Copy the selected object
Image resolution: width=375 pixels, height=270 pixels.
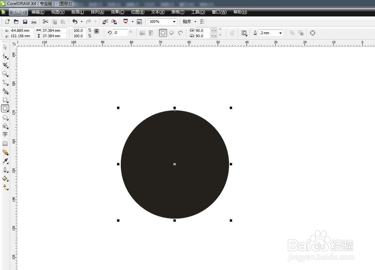click(54, 22)
